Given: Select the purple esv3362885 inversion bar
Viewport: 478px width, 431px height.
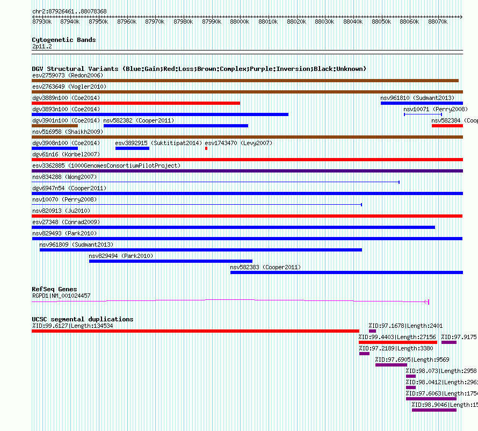Looking at the screenshot, I should [247, 171].
